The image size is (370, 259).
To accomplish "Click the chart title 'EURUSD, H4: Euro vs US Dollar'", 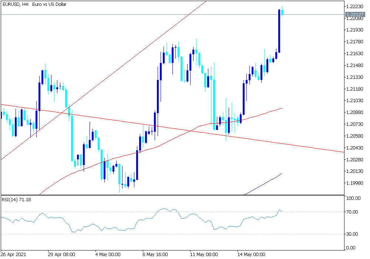I will 34,4.
